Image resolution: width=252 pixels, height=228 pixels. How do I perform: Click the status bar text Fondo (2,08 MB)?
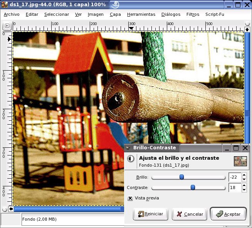pyautogui.click(x=39, y=219)
